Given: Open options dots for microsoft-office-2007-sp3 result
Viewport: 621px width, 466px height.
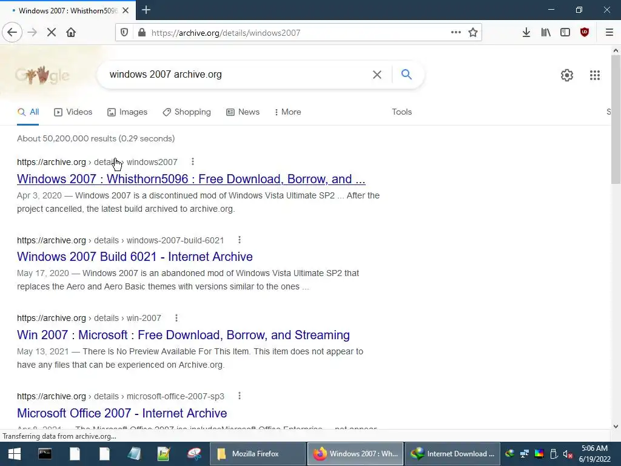Looking at the screenshot, I should click(240, 396).
